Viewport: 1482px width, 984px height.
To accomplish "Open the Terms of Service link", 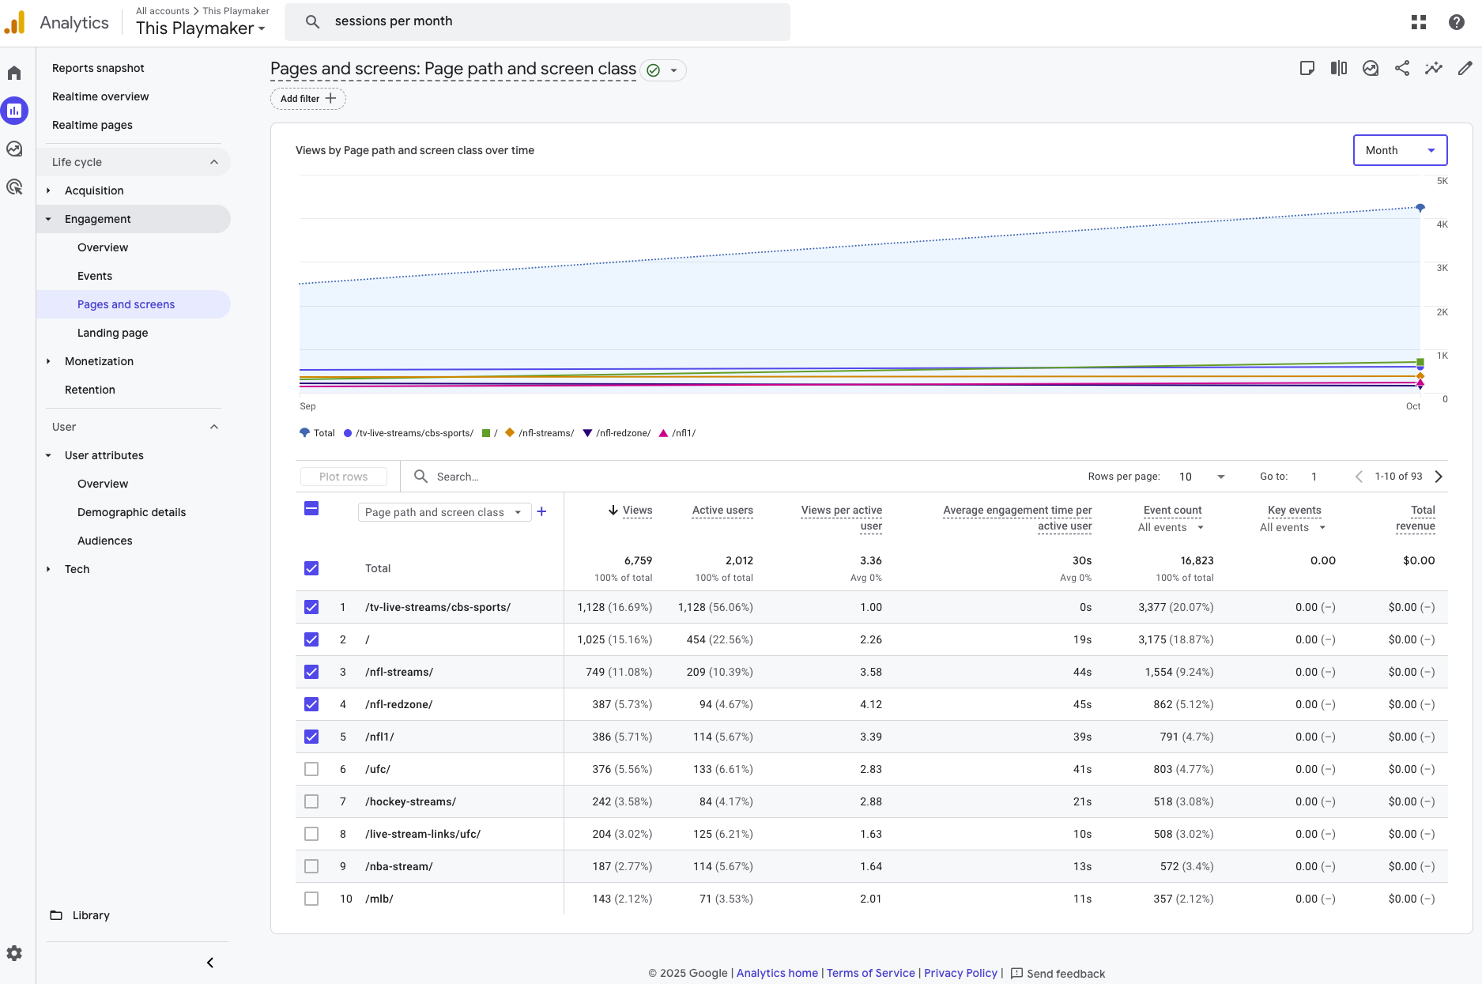I will click(870, 973).
